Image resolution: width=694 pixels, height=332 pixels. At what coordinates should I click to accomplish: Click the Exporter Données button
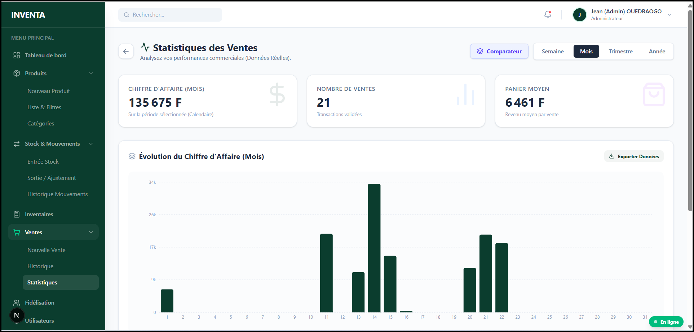(x=633, y=156)
